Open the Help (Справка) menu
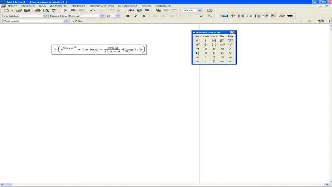 point(163,6)
